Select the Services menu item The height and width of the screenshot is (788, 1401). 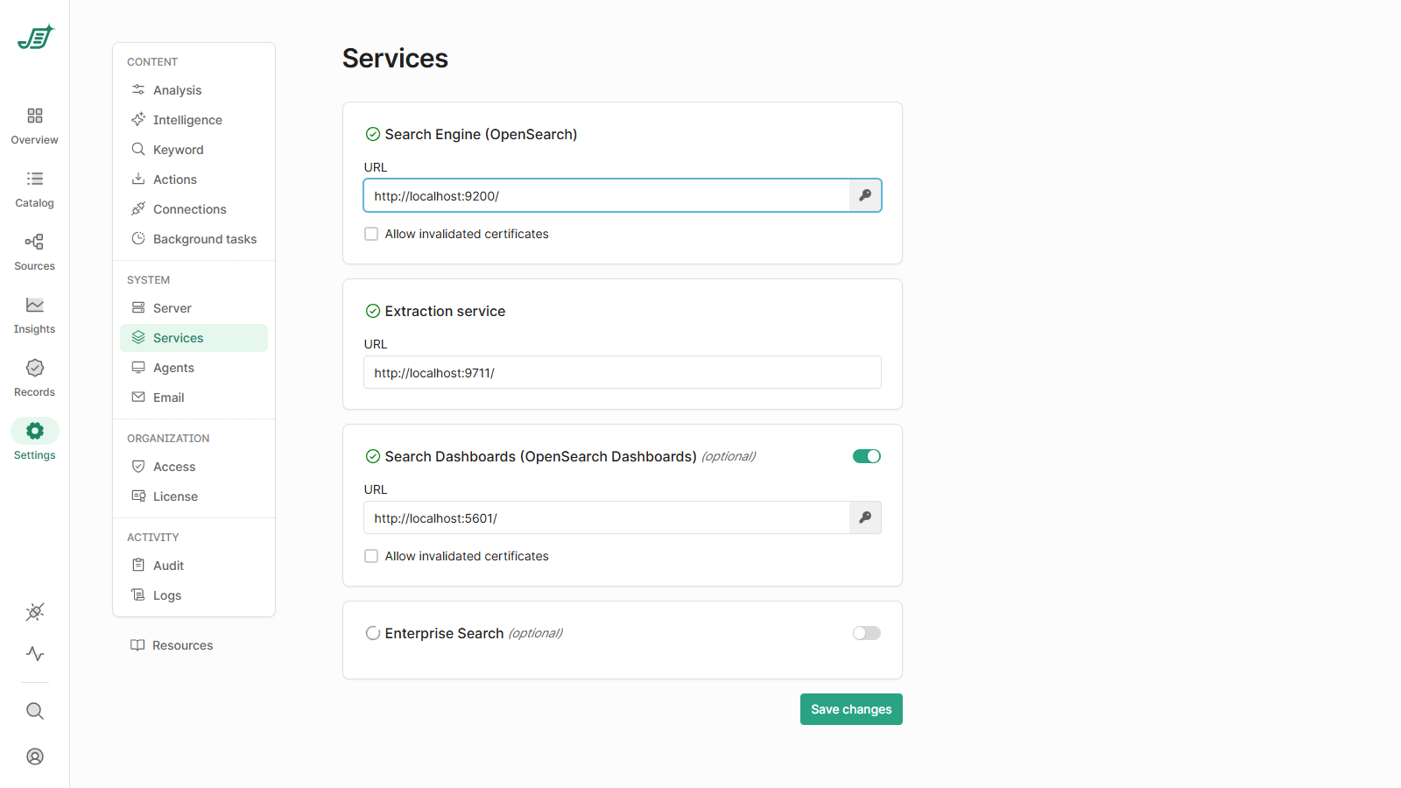point(194,338)
